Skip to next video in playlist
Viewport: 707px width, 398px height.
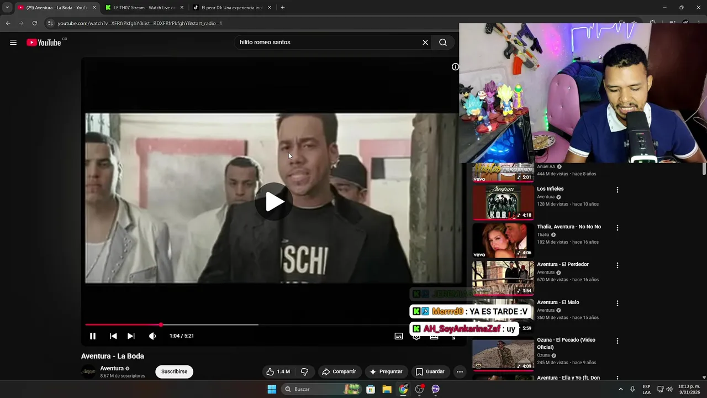(131, 336)
